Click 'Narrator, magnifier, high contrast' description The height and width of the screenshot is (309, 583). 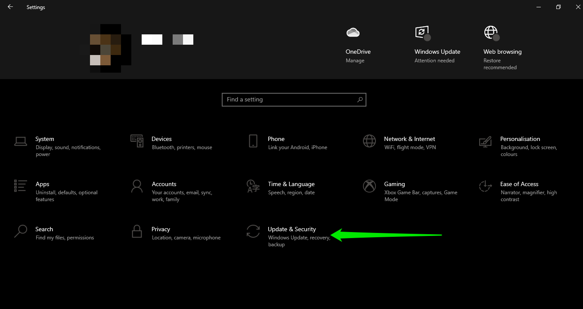coord(529,196)
